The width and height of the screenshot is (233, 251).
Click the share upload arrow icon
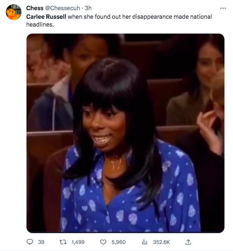coord(188,242)
